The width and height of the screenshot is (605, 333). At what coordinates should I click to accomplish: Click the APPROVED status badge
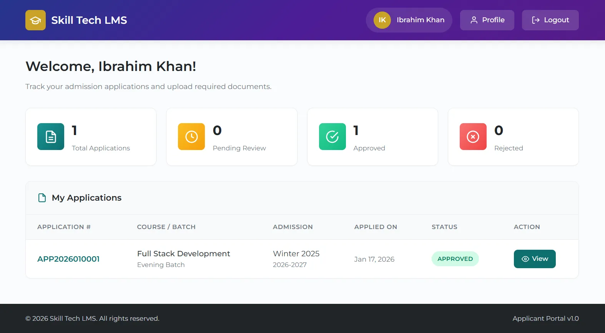[455, 259]
